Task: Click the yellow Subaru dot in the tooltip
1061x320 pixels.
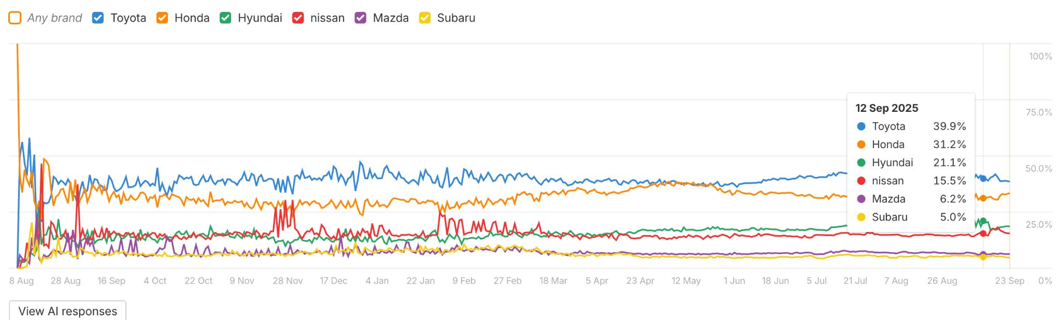Action: coord(860,217)
